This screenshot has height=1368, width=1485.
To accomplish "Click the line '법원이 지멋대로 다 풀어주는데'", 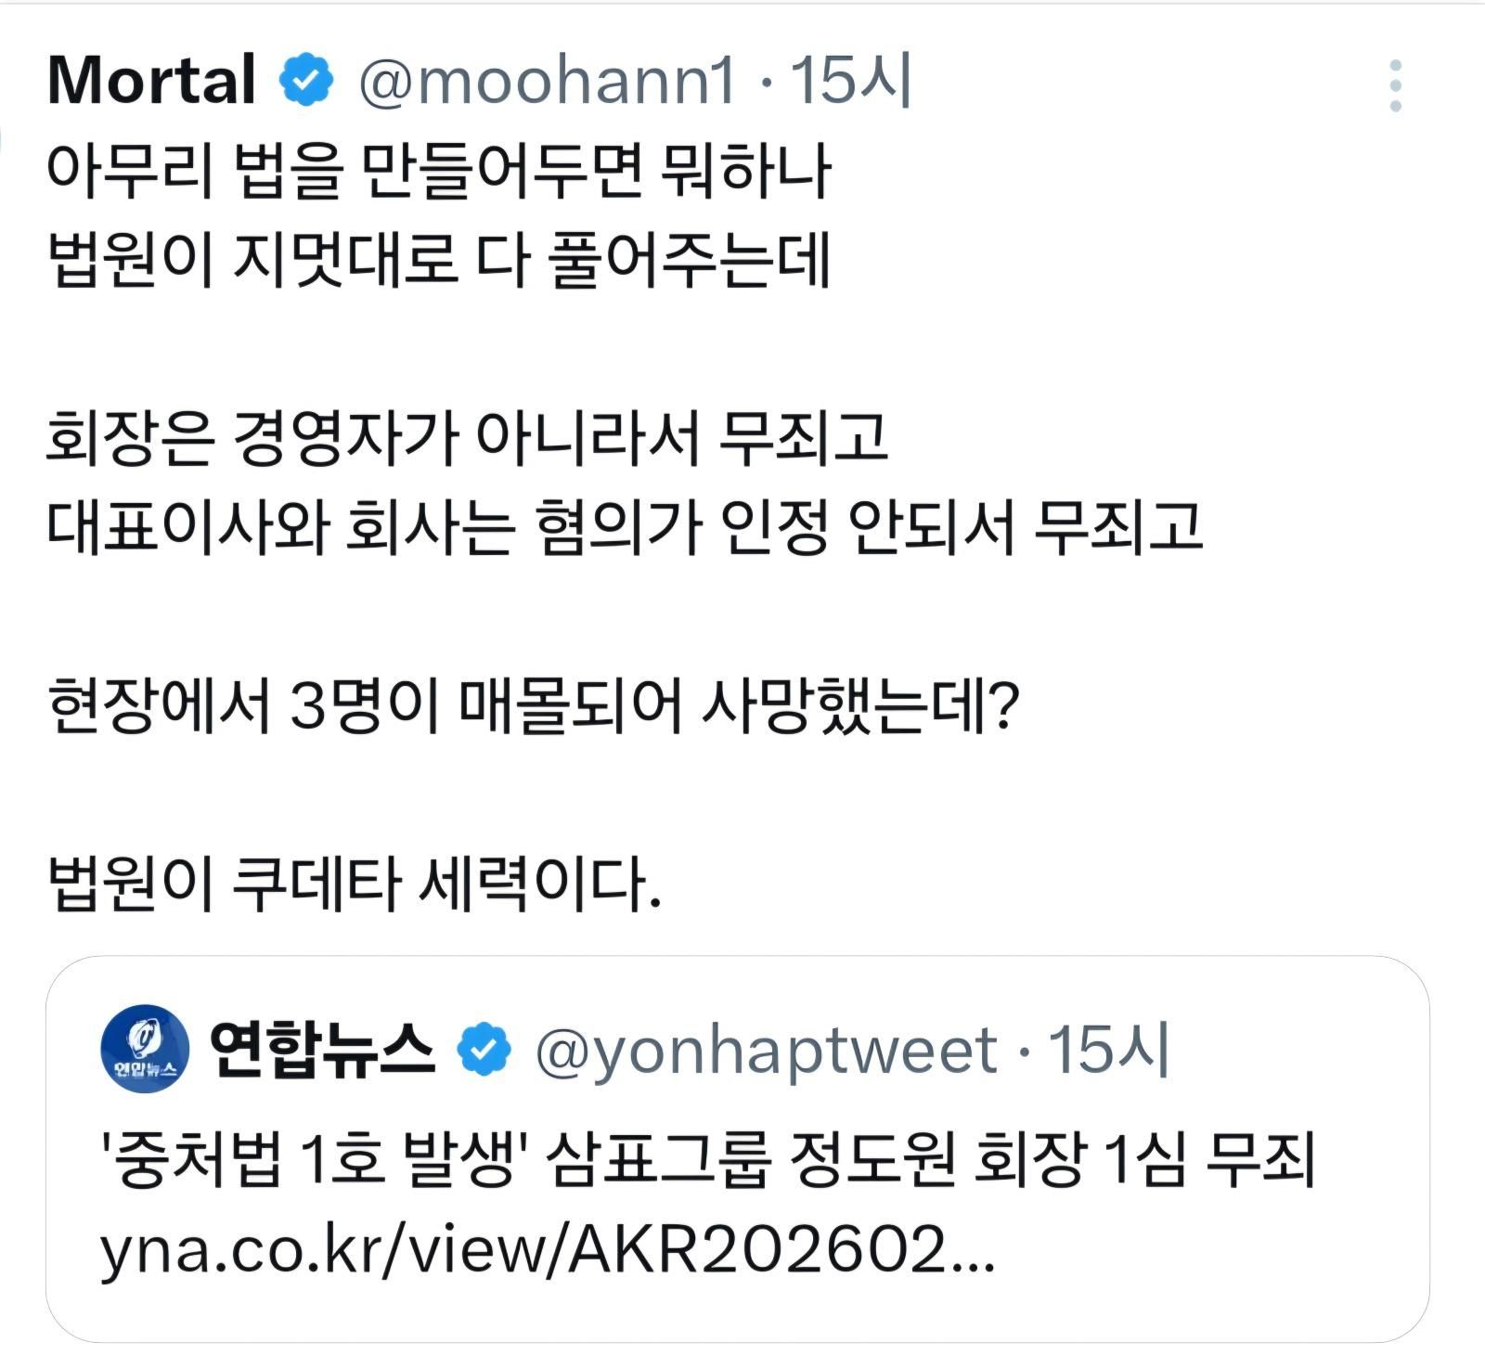I will click(438, 261).
